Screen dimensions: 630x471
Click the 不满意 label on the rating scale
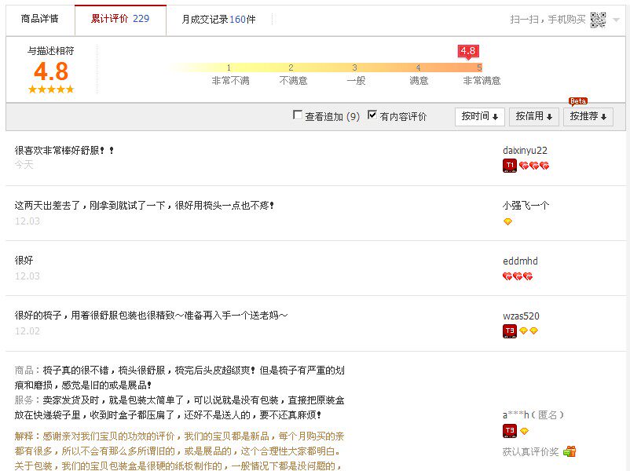(293, 81)
